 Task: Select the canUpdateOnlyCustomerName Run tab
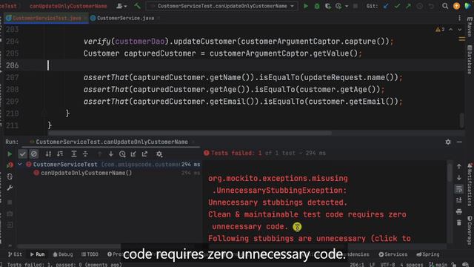[x=112, y=142]
